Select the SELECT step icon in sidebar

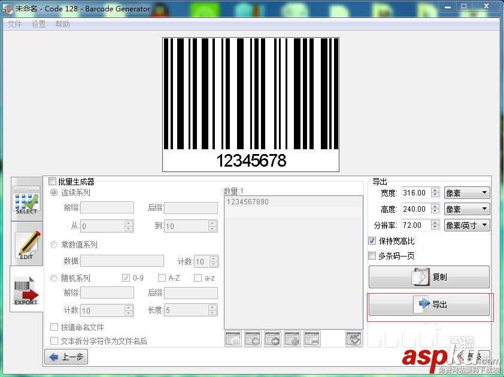[26, 198]
